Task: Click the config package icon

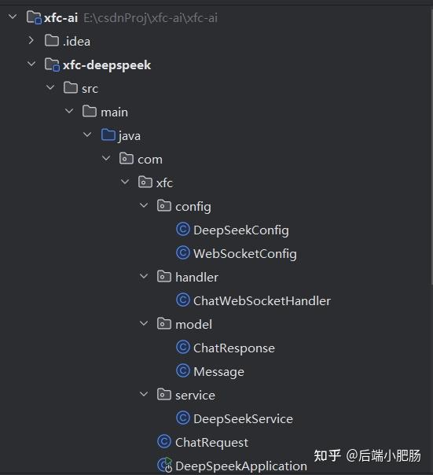Action: (x=164, y=206)
